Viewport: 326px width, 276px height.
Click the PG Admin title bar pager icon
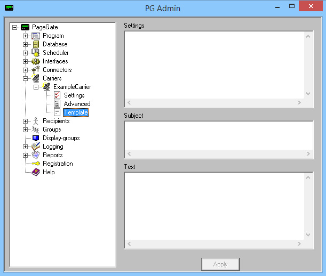pos(9,8)
